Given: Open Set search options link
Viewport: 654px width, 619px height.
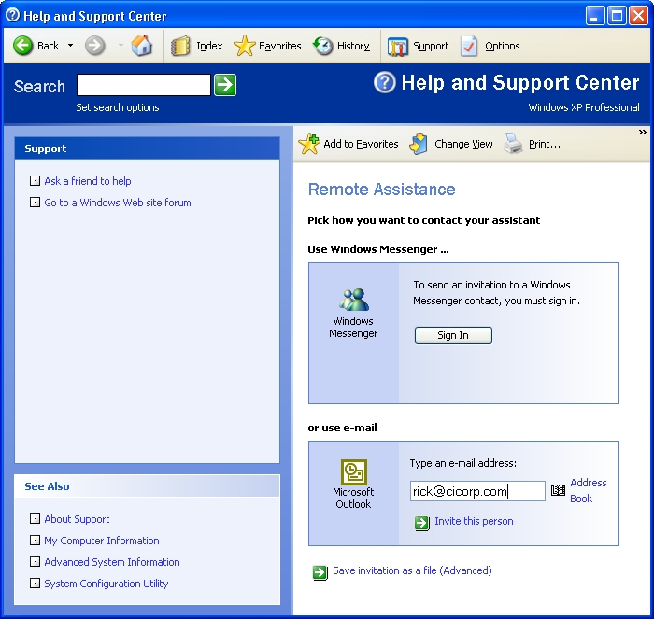Looking at the screenshot, I should (118, 107).
